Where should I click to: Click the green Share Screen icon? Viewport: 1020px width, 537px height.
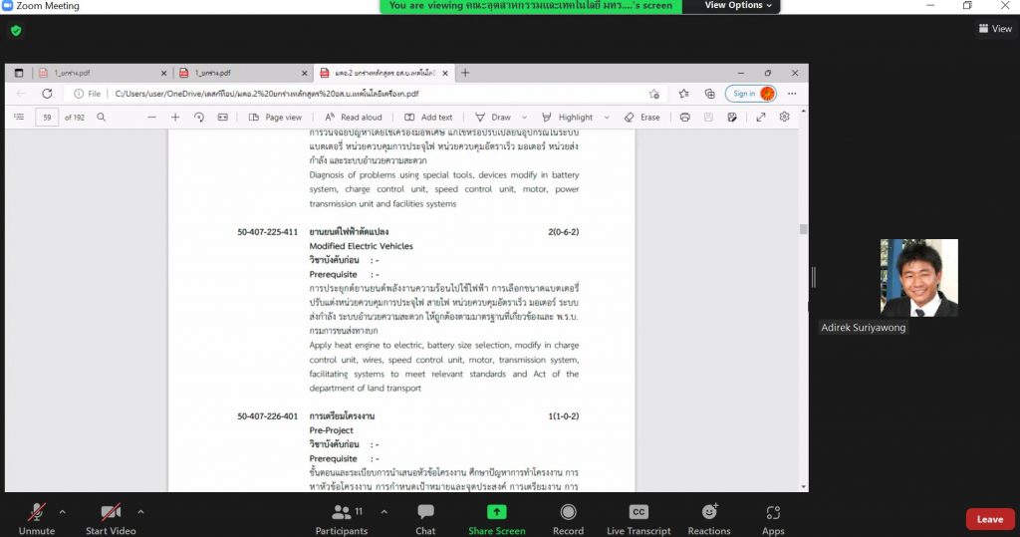click(x=496, y=512)
